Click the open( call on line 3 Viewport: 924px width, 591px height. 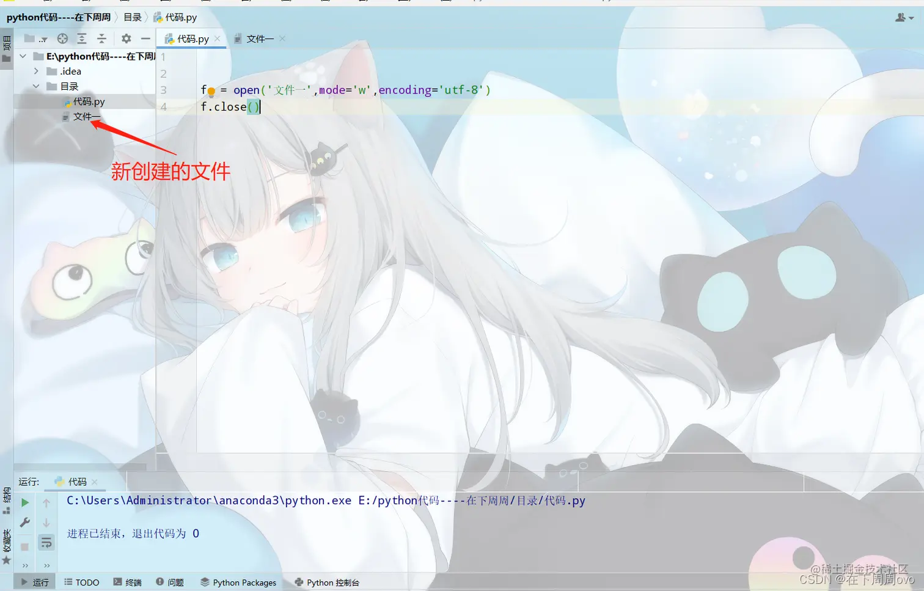click(249, 90)
